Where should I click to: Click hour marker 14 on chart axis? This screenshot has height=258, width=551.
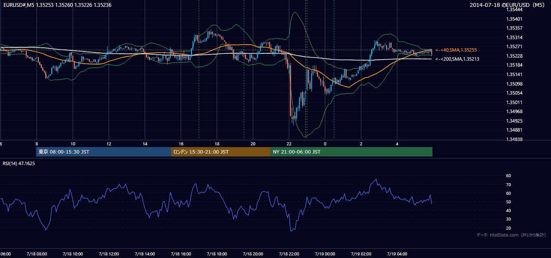coord(145,144)
